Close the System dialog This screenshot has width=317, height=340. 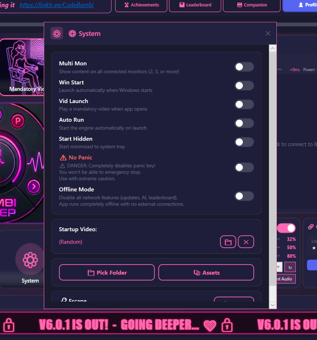[x=268, y=33]
